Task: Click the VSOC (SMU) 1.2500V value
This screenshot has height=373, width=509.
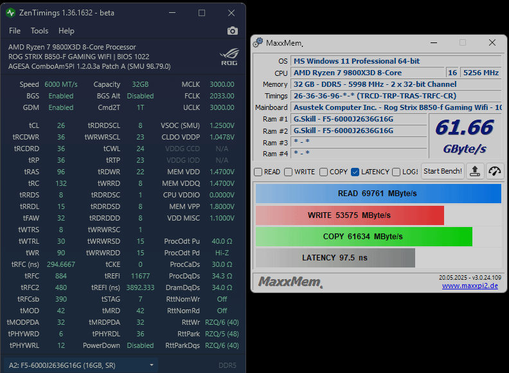Action: pos(222,125)
